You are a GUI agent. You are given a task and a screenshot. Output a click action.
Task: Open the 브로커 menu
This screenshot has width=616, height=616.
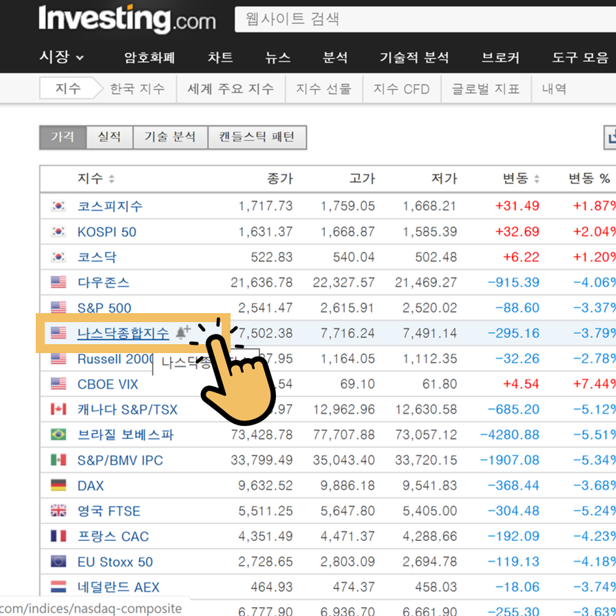coord(500,57)
